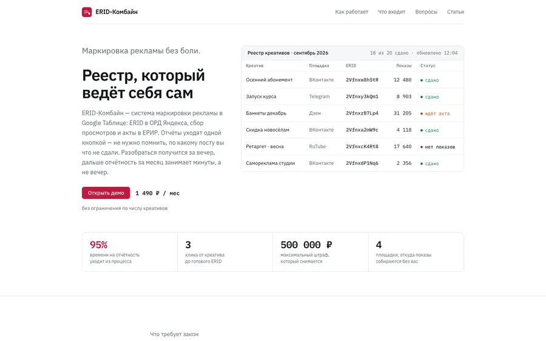Click ERID code 2Vfnxa2mW9c
Viewport: 546px width, 341px height.
pyautogui.click(x=362, y=130)
